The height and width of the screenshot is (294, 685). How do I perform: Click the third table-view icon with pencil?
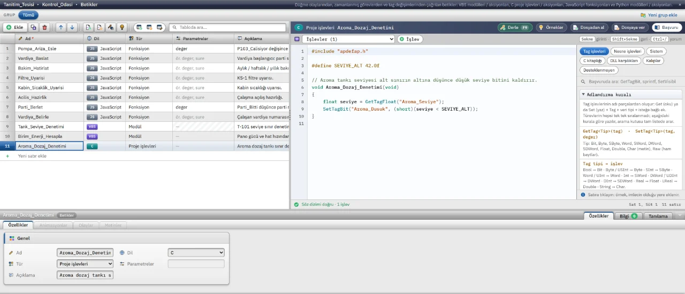[x=159, y=27]
